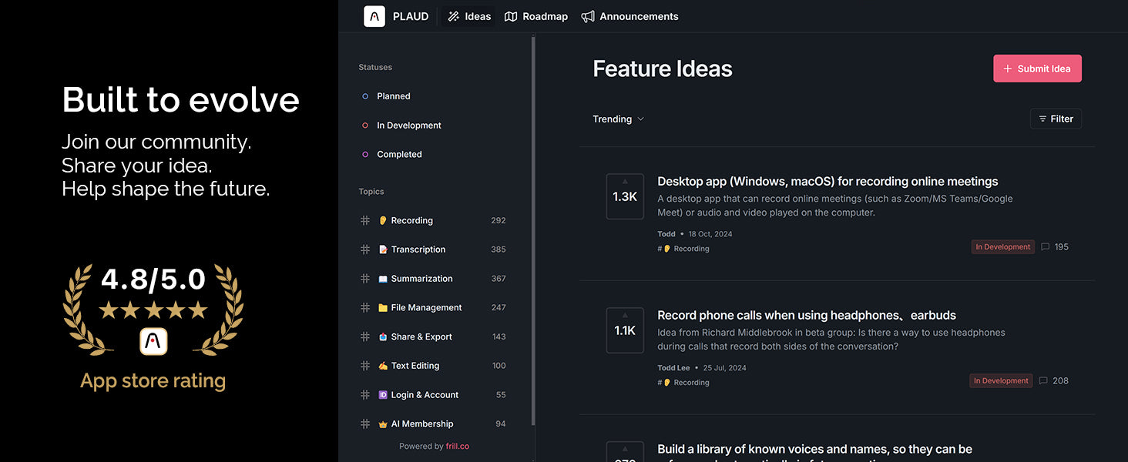Click the date 25 Jul, 2024

pyautogui.click(x=725, y=368)
